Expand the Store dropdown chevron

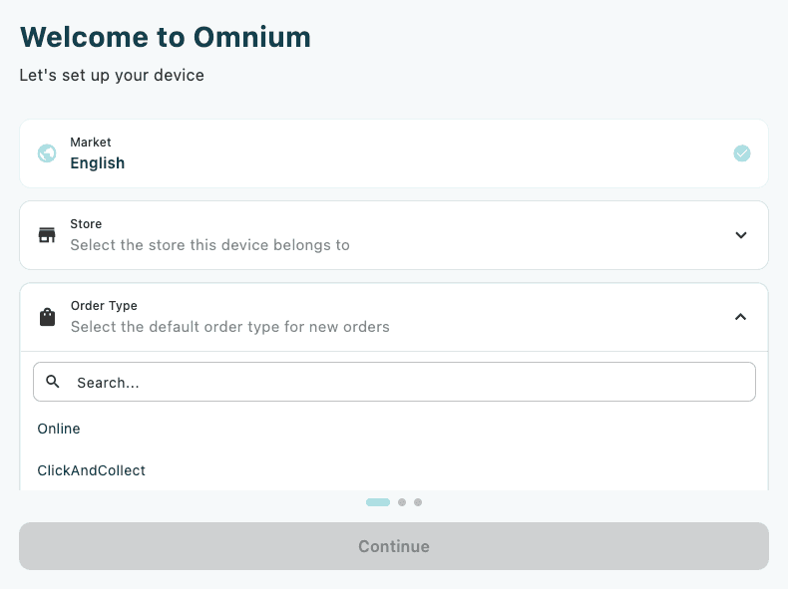coord(741,235)
